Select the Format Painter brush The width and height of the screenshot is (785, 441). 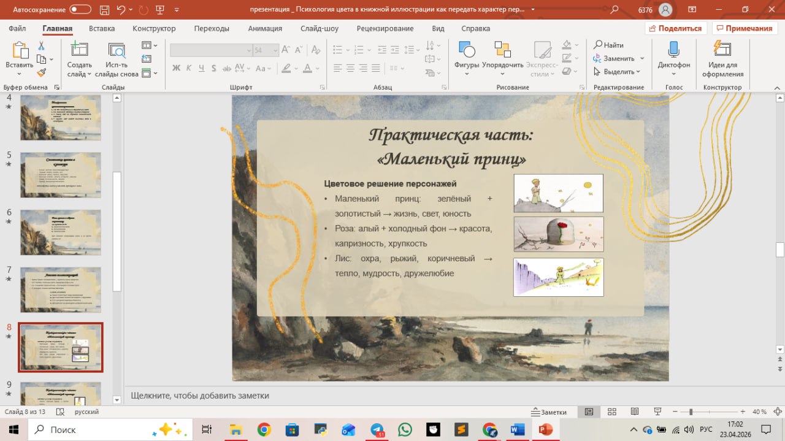[x=42, y=72]
